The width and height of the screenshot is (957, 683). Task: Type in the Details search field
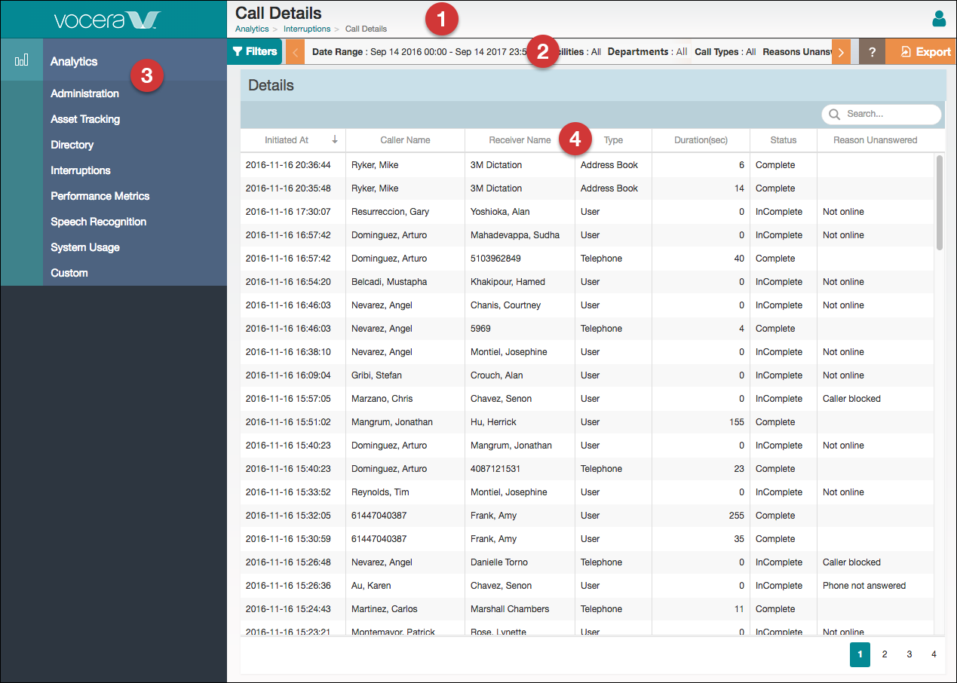click(x=888, y=114)
